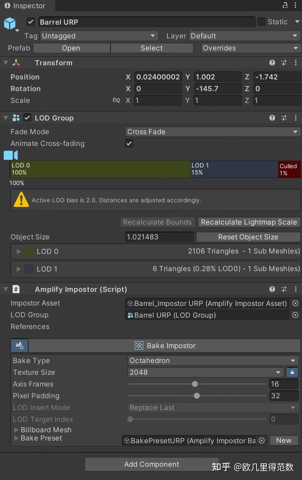The image size is (302, 480).
Task: Click the Pixel Padding value field
Action: [284, 396]
